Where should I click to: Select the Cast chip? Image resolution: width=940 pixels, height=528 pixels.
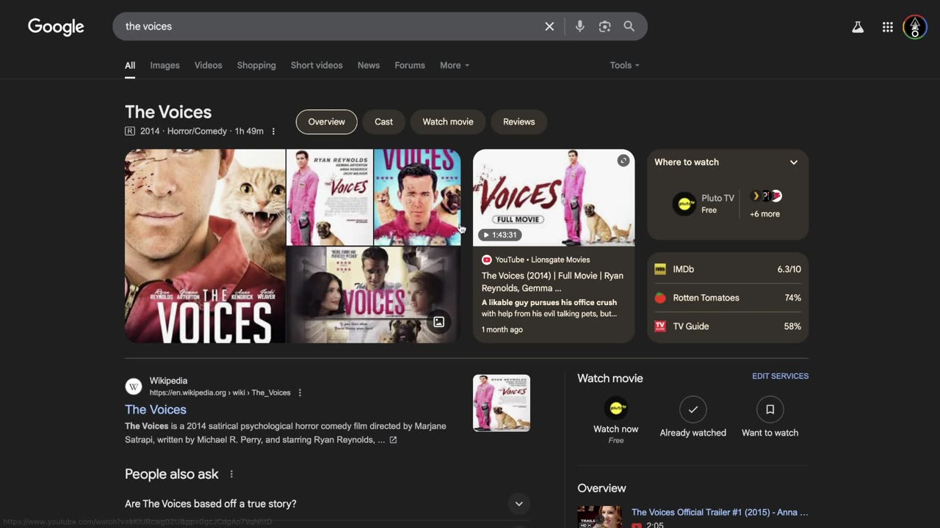[384, 122]
